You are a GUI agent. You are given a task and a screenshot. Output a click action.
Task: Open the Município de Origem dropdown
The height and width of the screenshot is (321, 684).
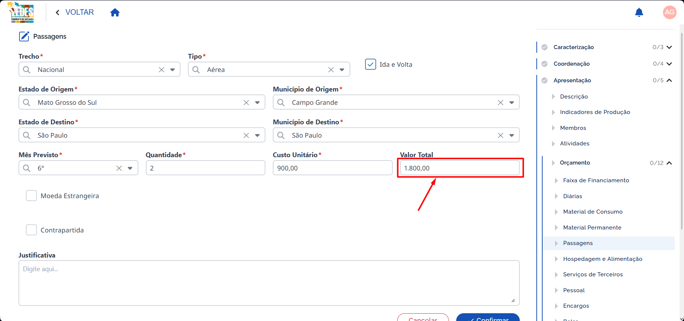[x=512, y=103]
